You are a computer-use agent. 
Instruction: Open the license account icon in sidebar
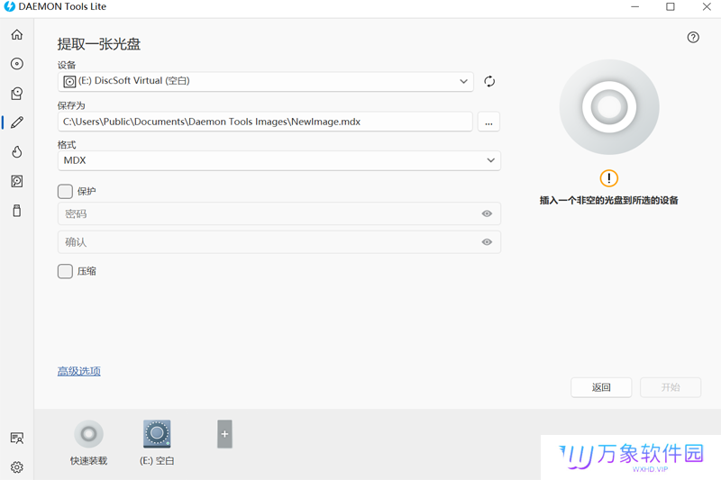(17, 439)
